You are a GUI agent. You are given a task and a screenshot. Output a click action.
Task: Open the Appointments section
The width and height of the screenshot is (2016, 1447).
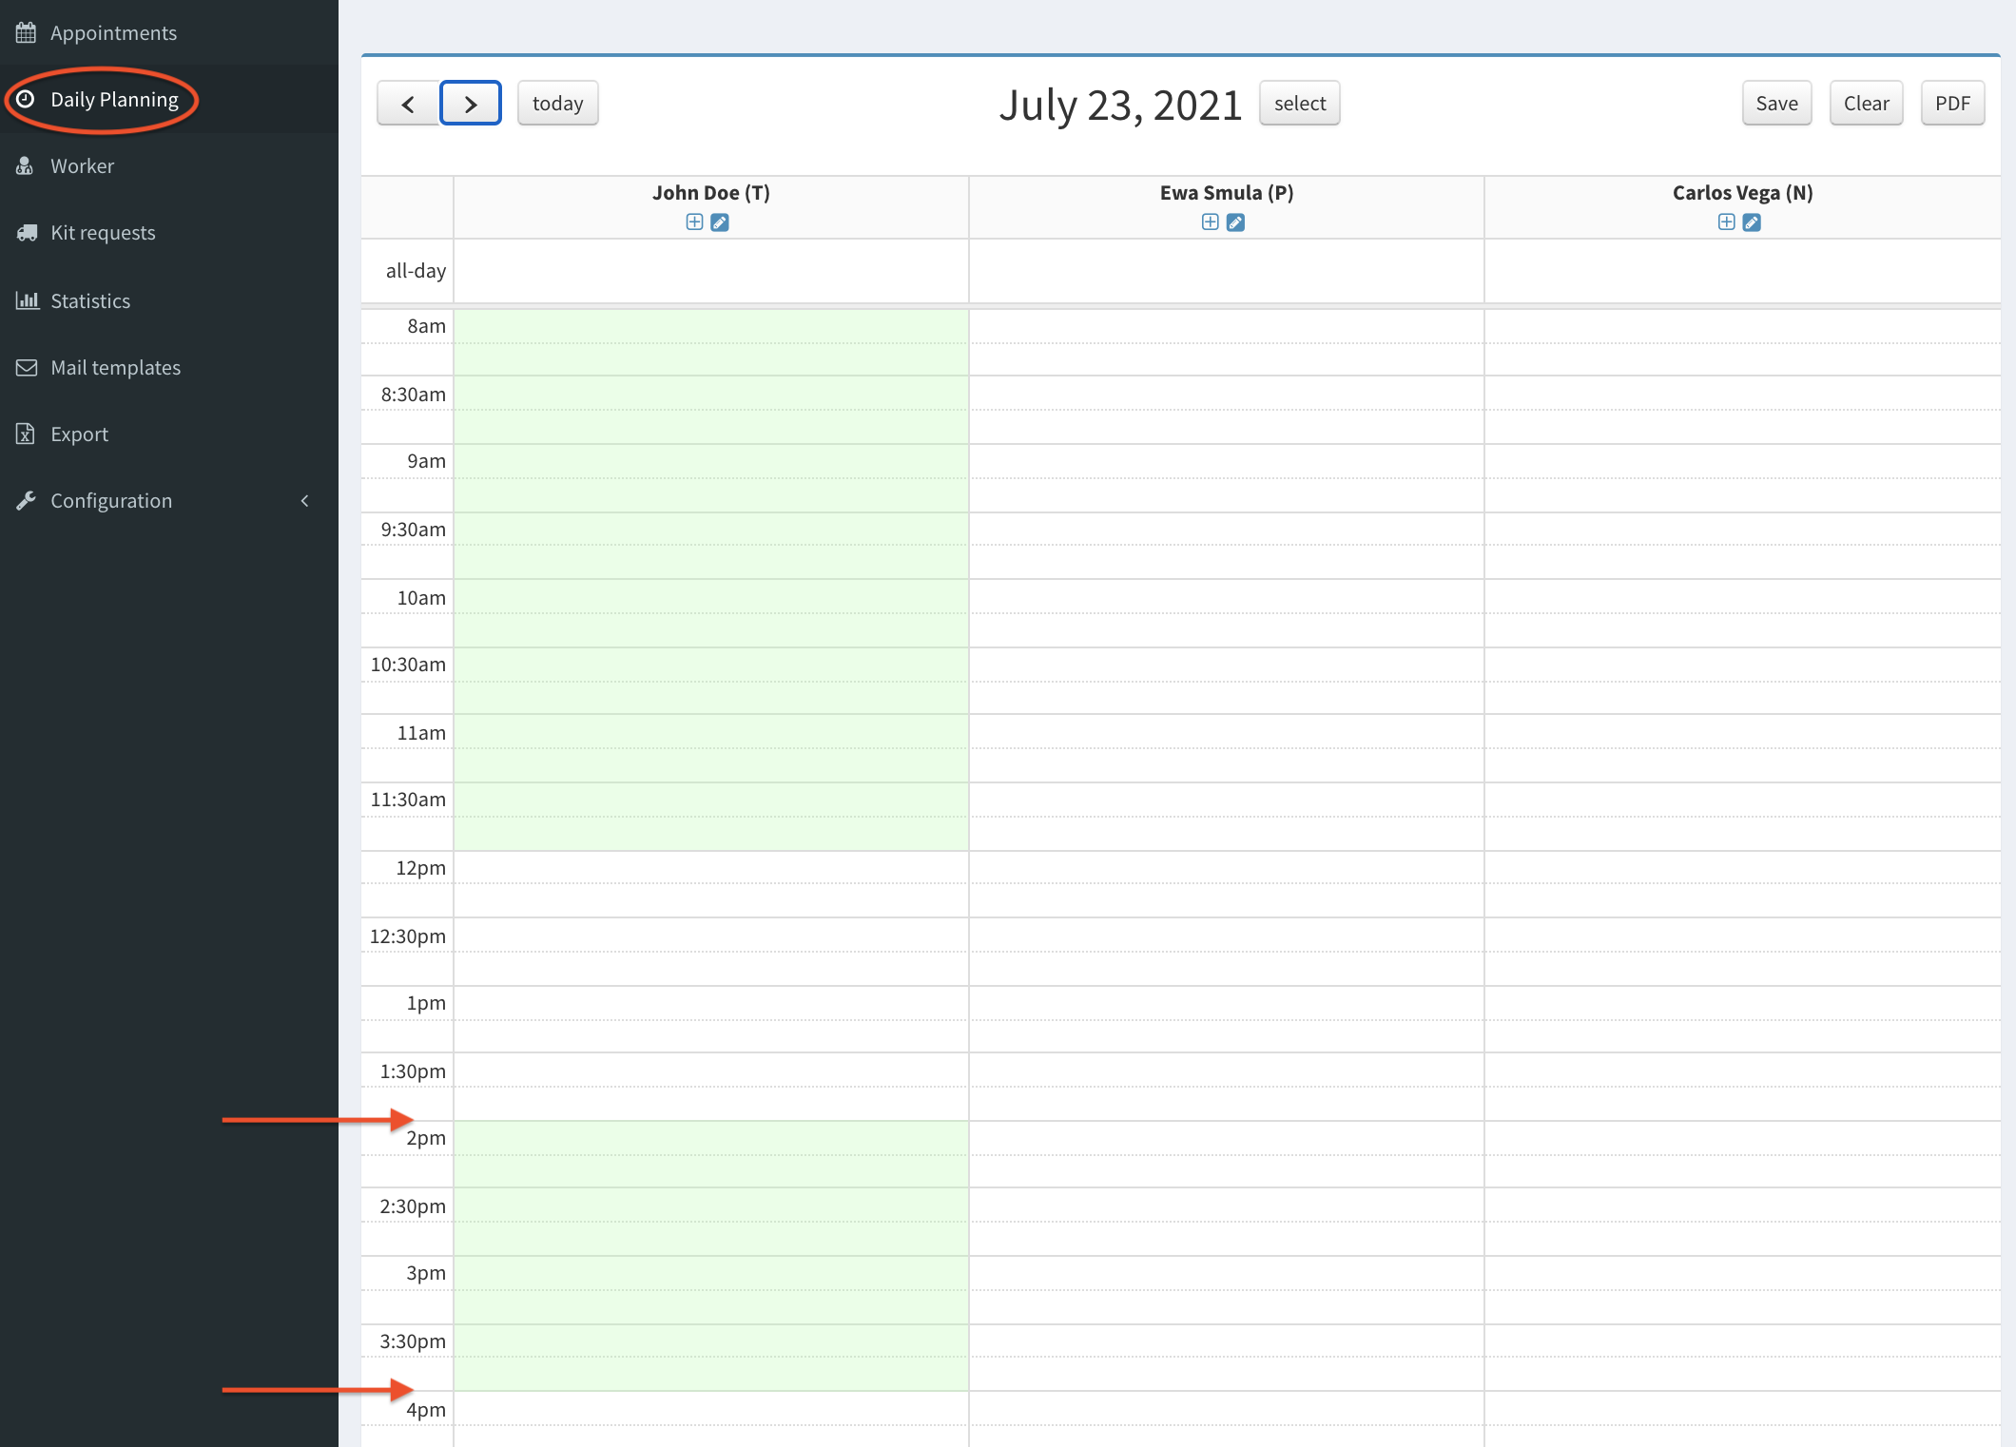pos(113,33)
